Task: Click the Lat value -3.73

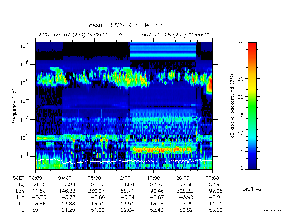Action: pos(39,197)
